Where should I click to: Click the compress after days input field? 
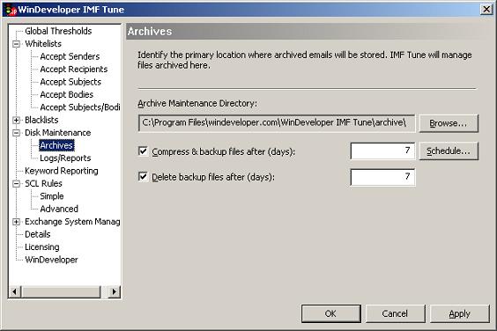click(x=383, y=151)
